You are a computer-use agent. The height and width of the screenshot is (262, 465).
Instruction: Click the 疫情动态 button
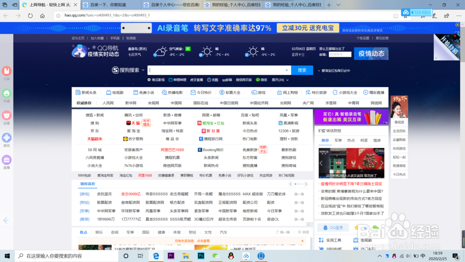tap(371, 54)
